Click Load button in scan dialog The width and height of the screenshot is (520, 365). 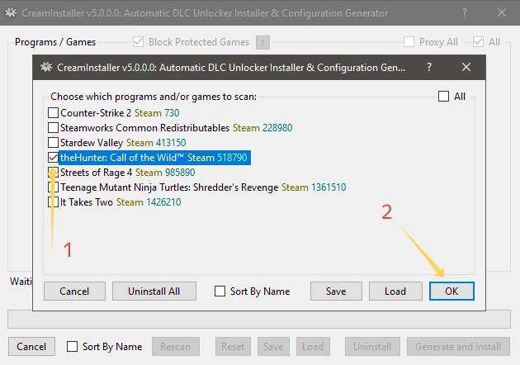click(x=395, y=291)
